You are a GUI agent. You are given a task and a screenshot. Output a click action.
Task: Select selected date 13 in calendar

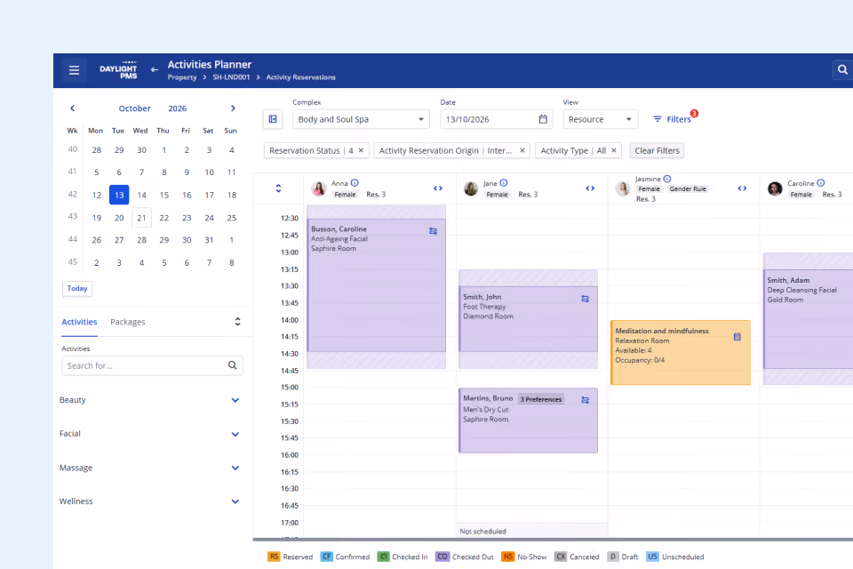119,195
